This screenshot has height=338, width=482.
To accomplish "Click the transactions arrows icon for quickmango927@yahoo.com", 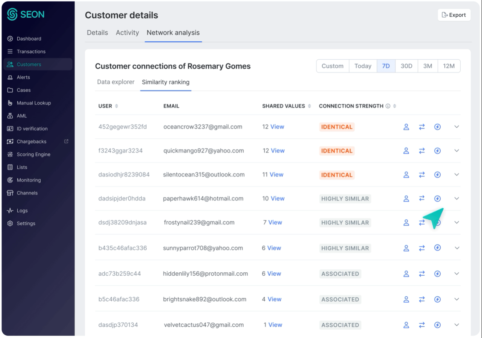I will click(x=422, y=151).
